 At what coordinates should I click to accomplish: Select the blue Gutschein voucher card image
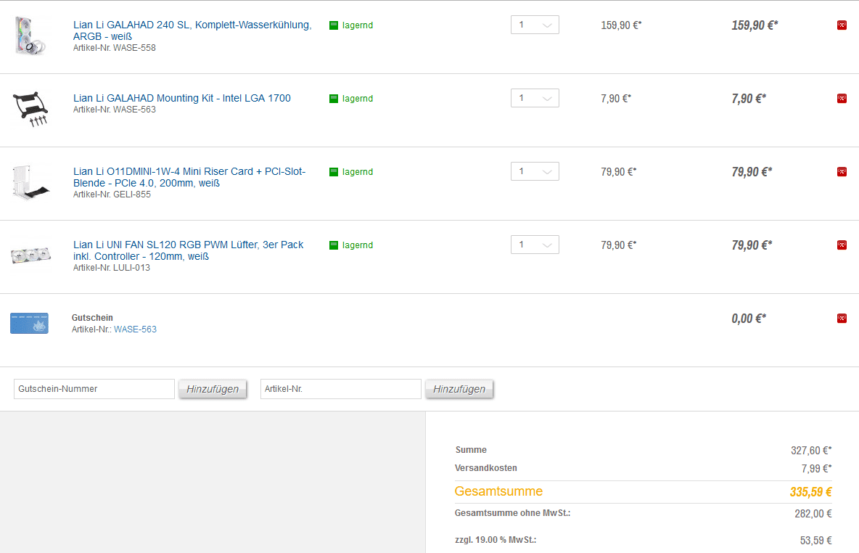point(29,324)
